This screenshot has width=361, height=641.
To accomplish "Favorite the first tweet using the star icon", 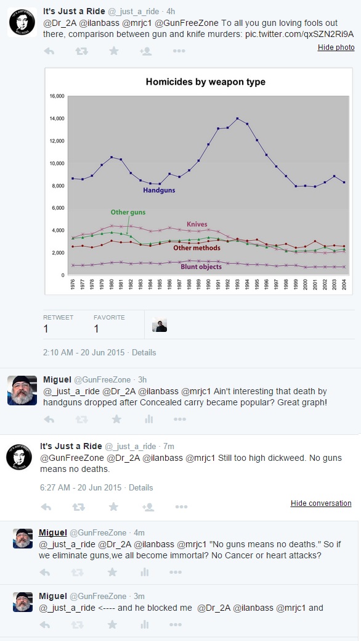I will pyautogui.click(x=114, y=51).
